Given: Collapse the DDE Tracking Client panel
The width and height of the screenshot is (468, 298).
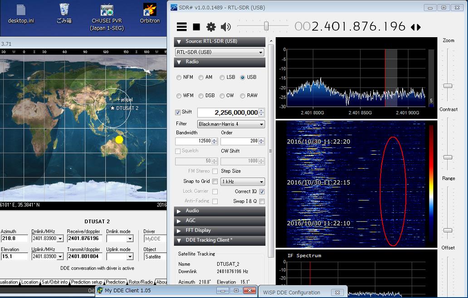Looking at the screenshot, I should (x=219, y=240).
